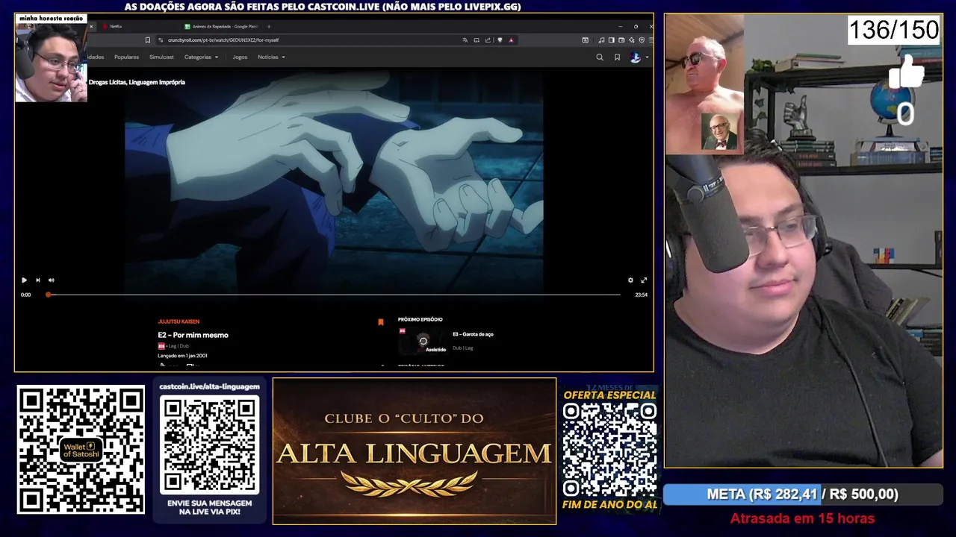This screenshot has width=956, height=537.
Task: Open the Populares navigation item
Action: [x=126, y=57]
